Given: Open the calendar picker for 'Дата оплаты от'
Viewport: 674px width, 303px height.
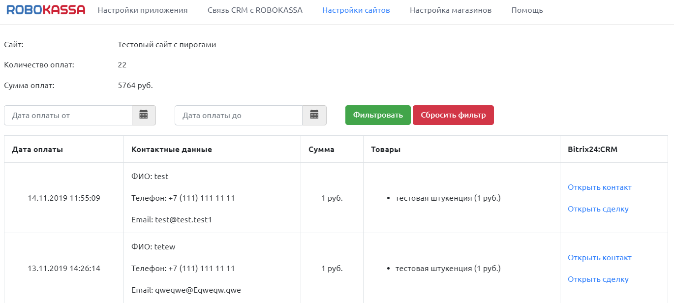Looking at the screenshot, I should click(x=144, y=115).
